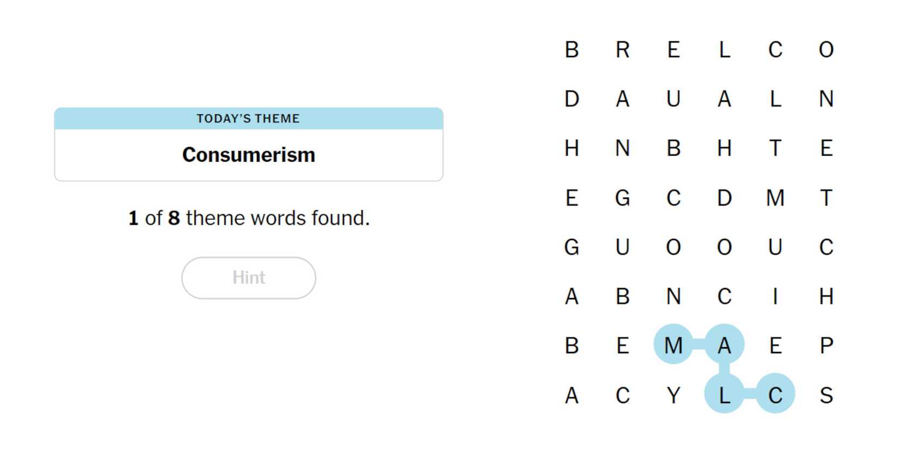Select the letter N in the sixth row
Screen dimensions: 898x449
[673, 296]
